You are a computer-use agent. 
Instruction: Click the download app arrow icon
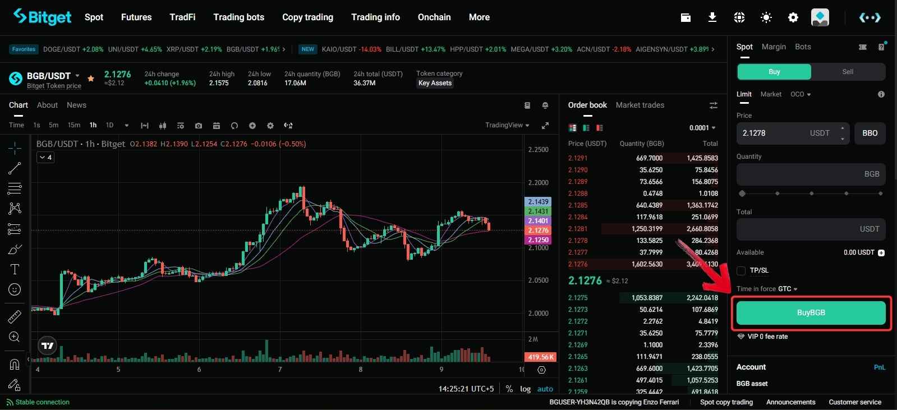tap(712, 17)
